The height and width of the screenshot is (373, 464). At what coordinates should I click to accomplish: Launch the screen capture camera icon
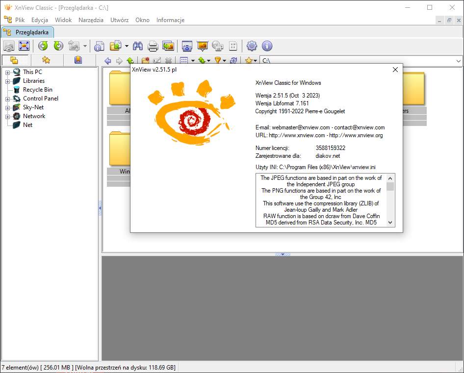click(x=187, y=46)
